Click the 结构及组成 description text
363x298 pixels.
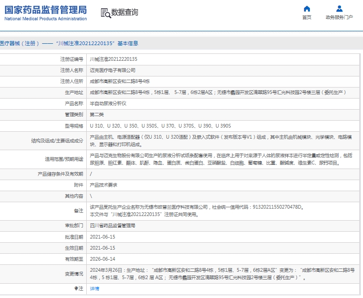coord(221,141)
